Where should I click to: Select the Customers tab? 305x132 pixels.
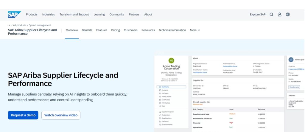[130, 30]
